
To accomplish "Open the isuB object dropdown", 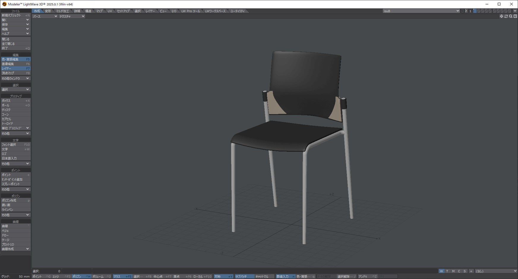I will 421,11.
